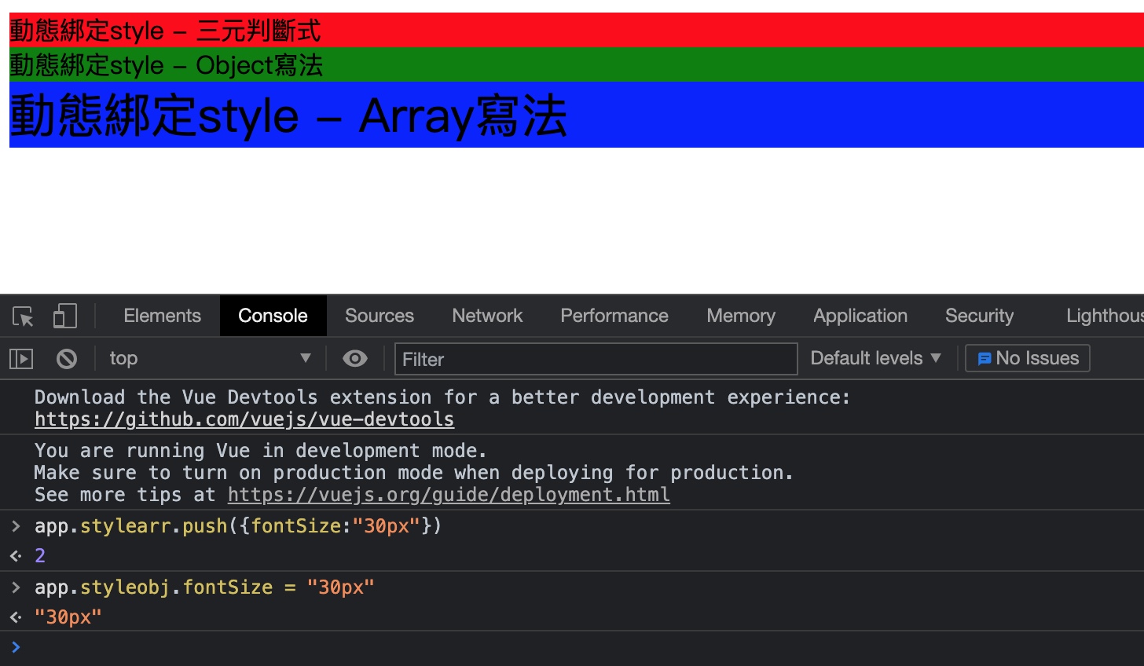Image resolution: width=1144 pixels, height=666 pixels.
Task: Open the Application tab
Action: pos(860,316)
